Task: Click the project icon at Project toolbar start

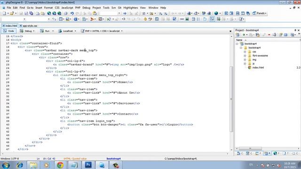Action: (238, 35)
